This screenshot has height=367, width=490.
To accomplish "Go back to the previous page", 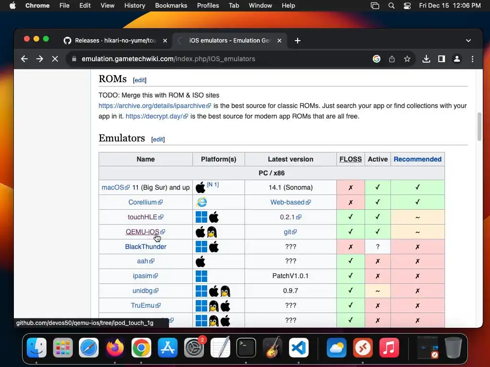I will (24, 59).
